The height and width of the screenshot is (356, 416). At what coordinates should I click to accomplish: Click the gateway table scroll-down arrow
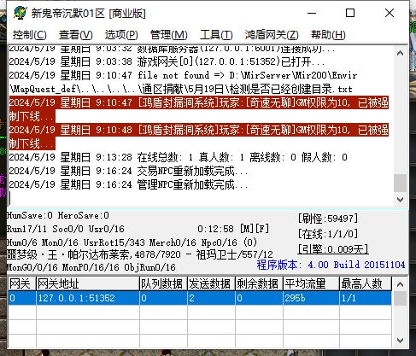(x=400, y=341)
